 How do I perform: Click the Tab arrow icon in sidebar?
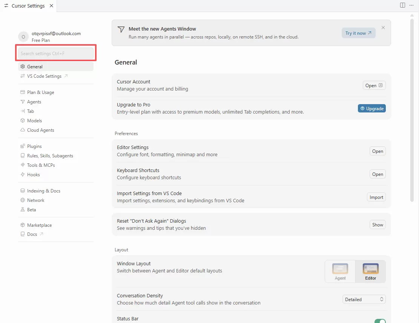(x=23, y=111)
